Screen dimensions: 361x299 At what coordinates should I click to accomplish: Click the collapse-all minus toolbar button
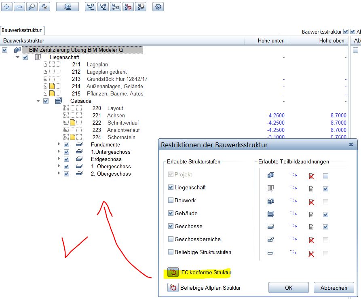point(19,6)
